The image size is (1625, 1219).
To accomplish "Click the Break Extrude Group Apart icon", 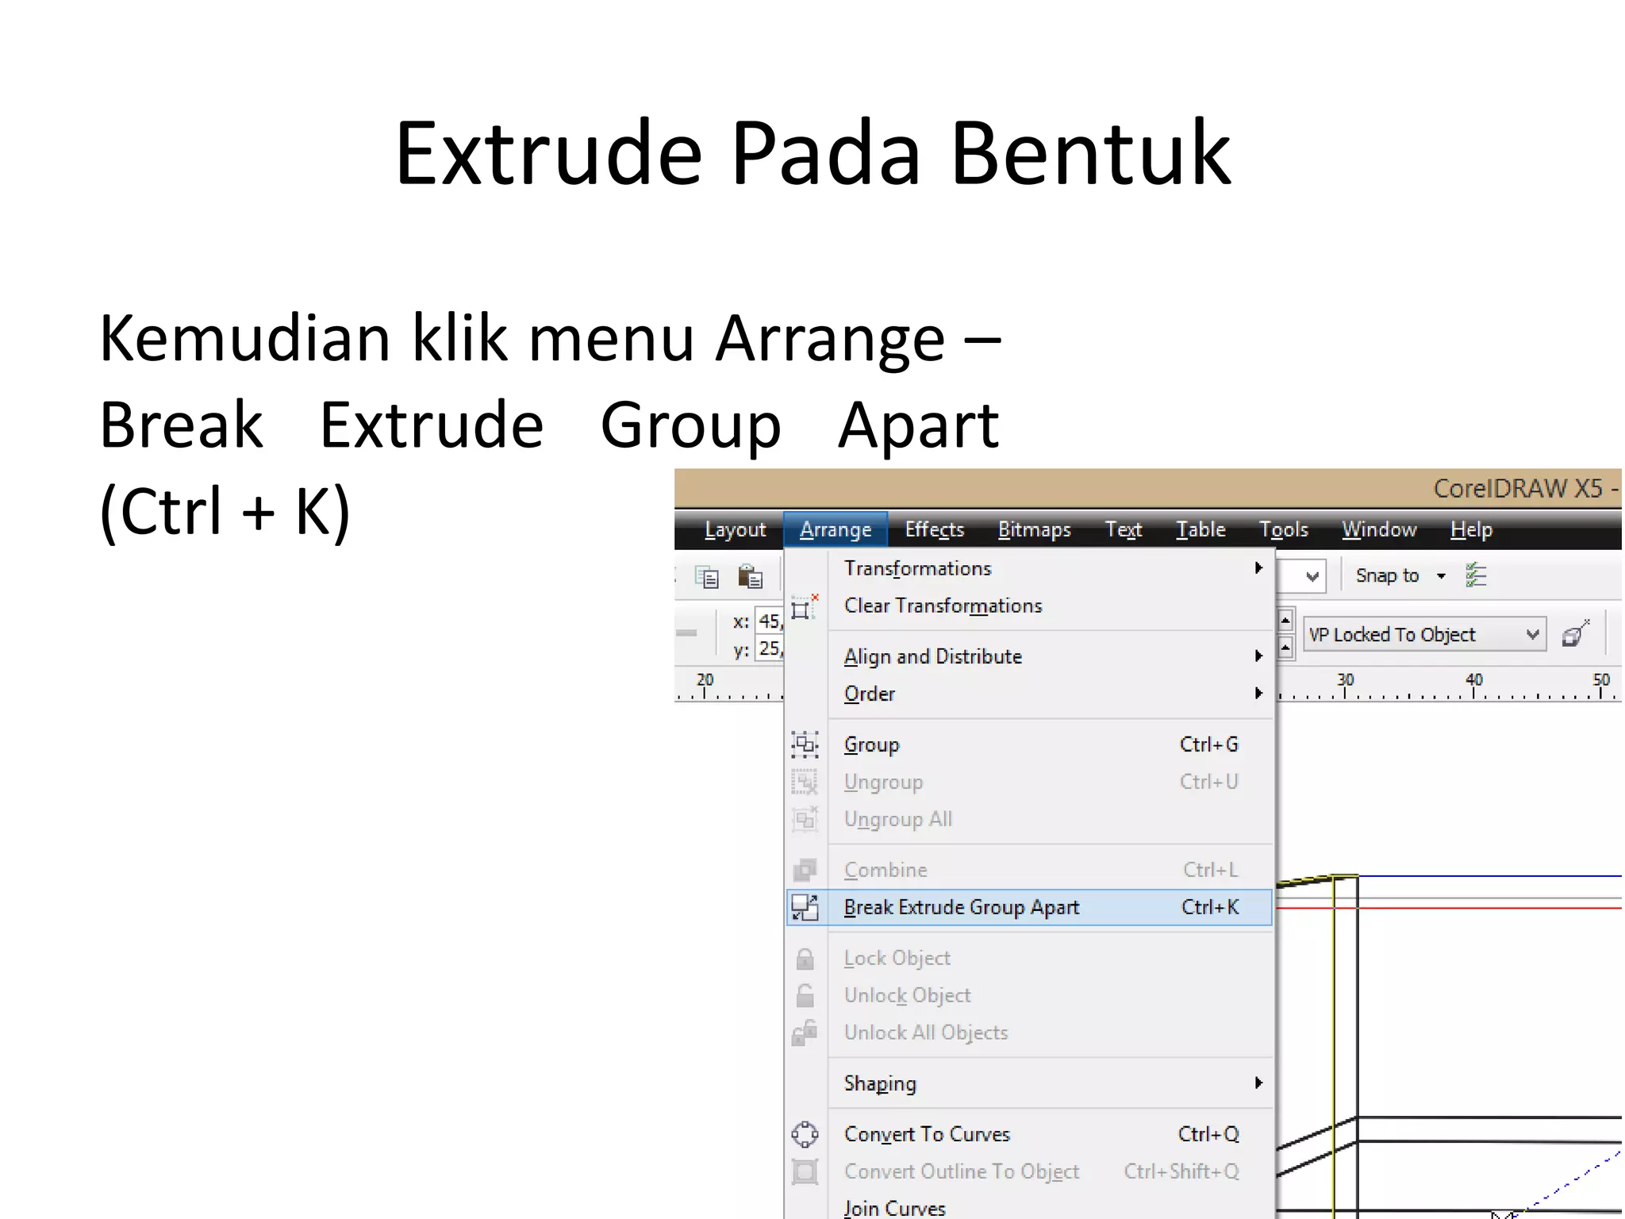I will [x=805, y=907].
